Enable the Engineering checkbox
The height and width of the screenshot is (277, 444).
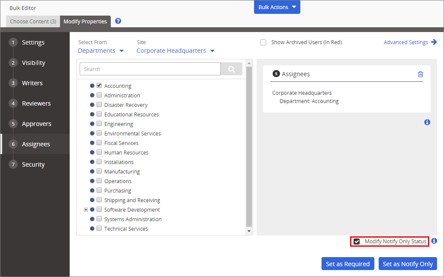[99, 123]
